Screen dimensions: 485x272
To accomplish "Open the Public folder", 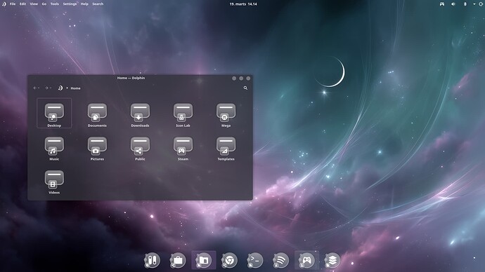I will tap(140, 149).
